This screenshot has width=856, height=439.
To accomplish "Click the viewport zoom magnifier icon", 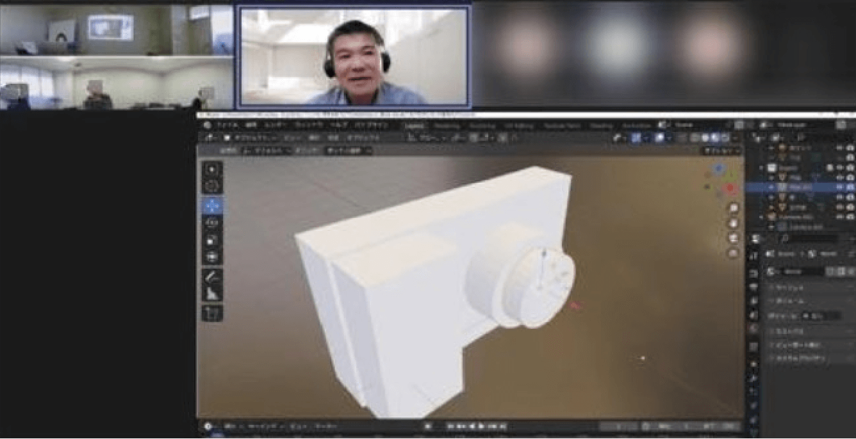I will click(x=734, y=209).
